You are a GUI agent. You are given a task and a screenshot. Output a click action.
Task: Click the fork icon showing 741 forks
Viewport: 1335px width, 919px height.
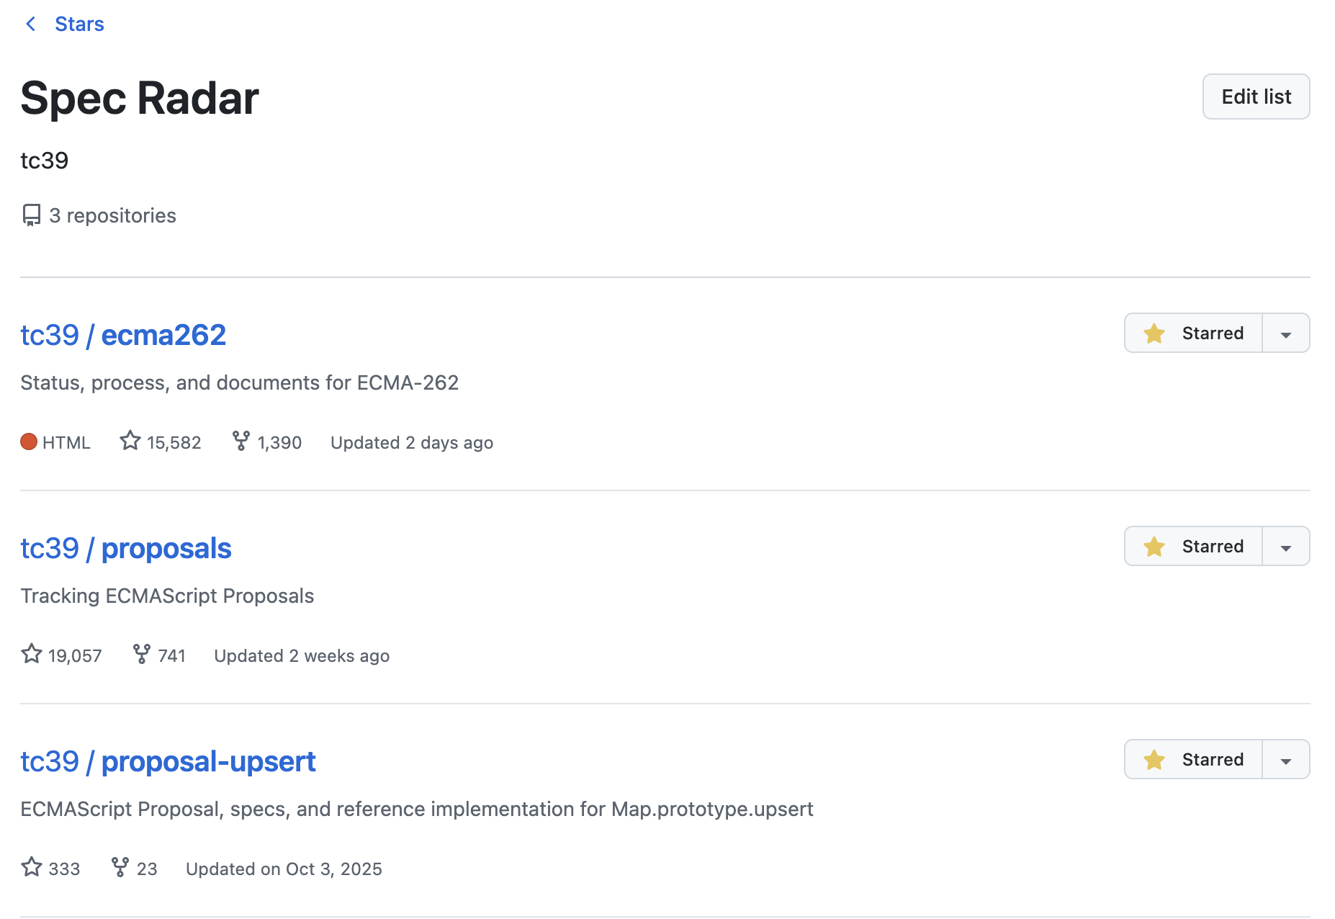click(142, 654)
